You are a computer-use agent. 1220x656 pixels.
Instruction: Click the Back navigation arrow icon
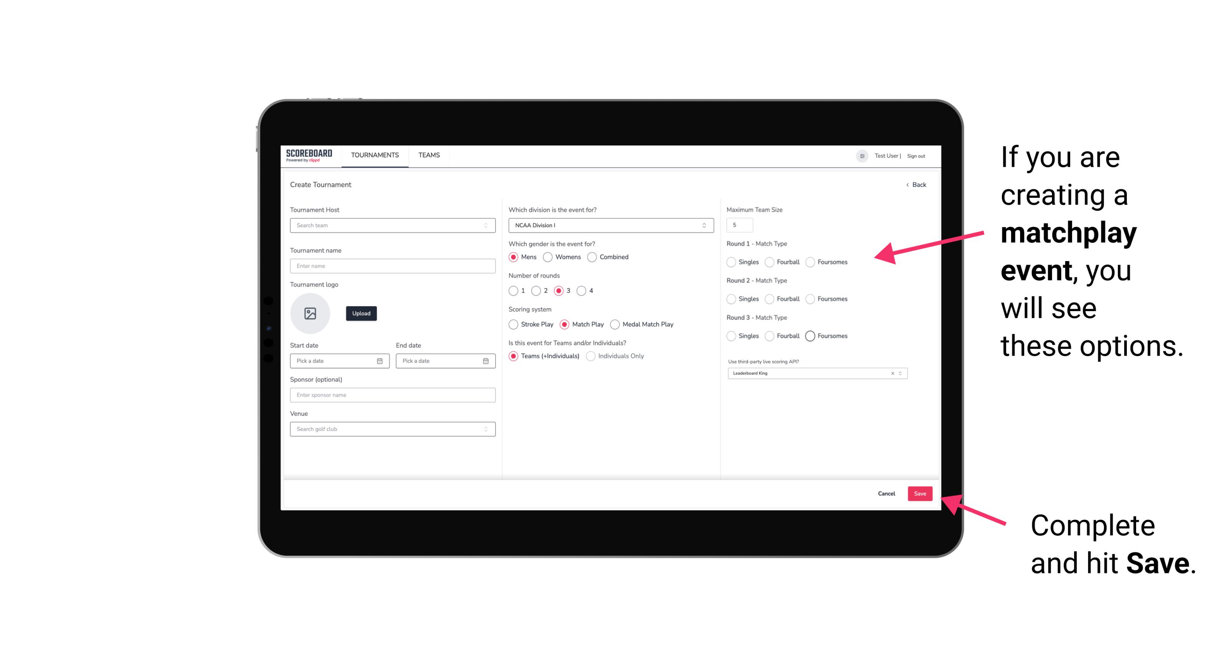[x=906, y=185]
